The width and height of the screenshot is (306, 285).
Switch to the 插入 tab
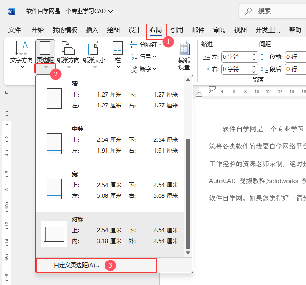(x=92, y=30)
